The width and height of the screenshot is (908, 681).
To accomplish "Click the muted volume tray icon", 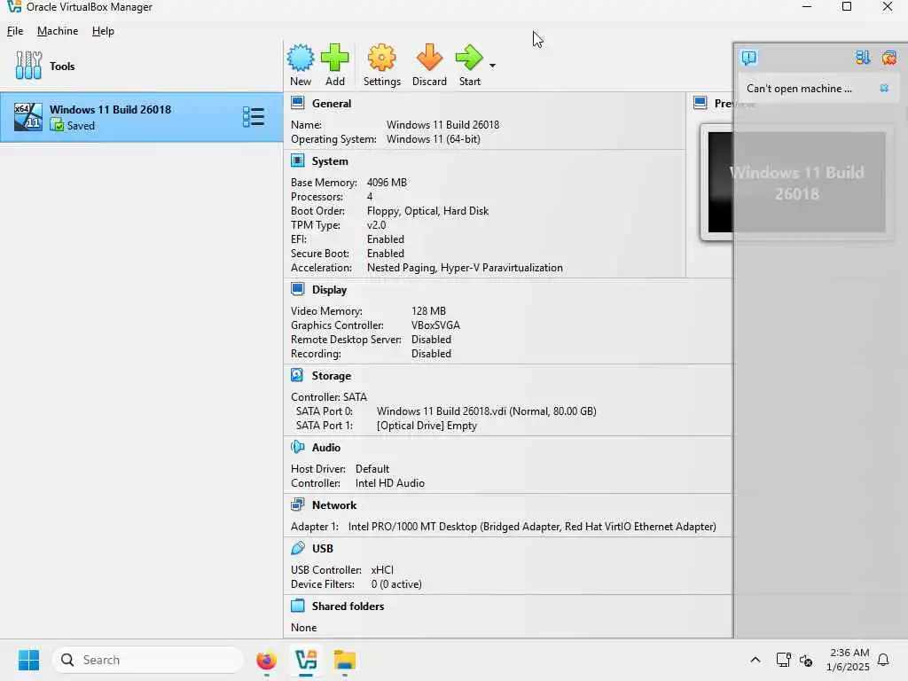I will (x=806, y=660).
